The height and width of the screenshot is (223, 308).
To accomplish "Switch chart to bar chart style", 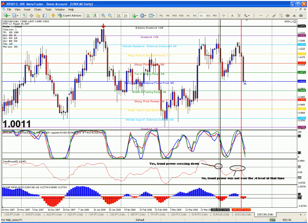I will click(x=88, y=16).
